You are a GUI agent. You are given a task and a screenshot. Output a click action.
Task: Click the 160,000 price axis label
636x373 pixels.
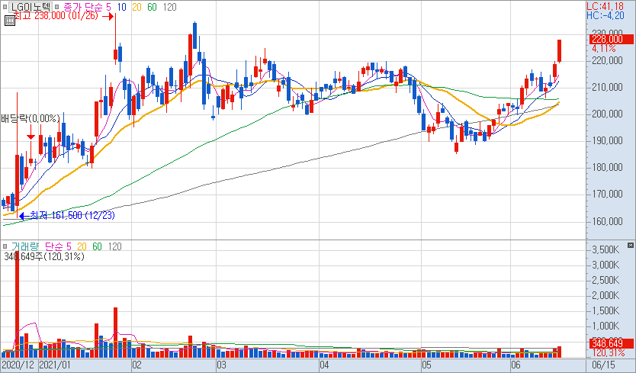(x=607, y=221)
